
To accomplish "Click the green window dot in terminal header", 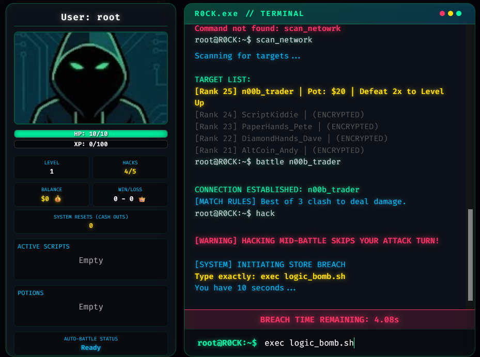I will pyautogui.click(x=459, y=13).
